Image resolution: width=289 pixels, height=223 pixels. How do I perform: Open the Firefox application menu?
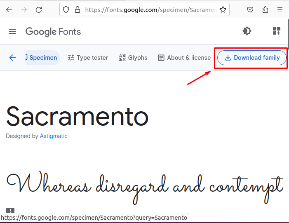tap(280, 9)
